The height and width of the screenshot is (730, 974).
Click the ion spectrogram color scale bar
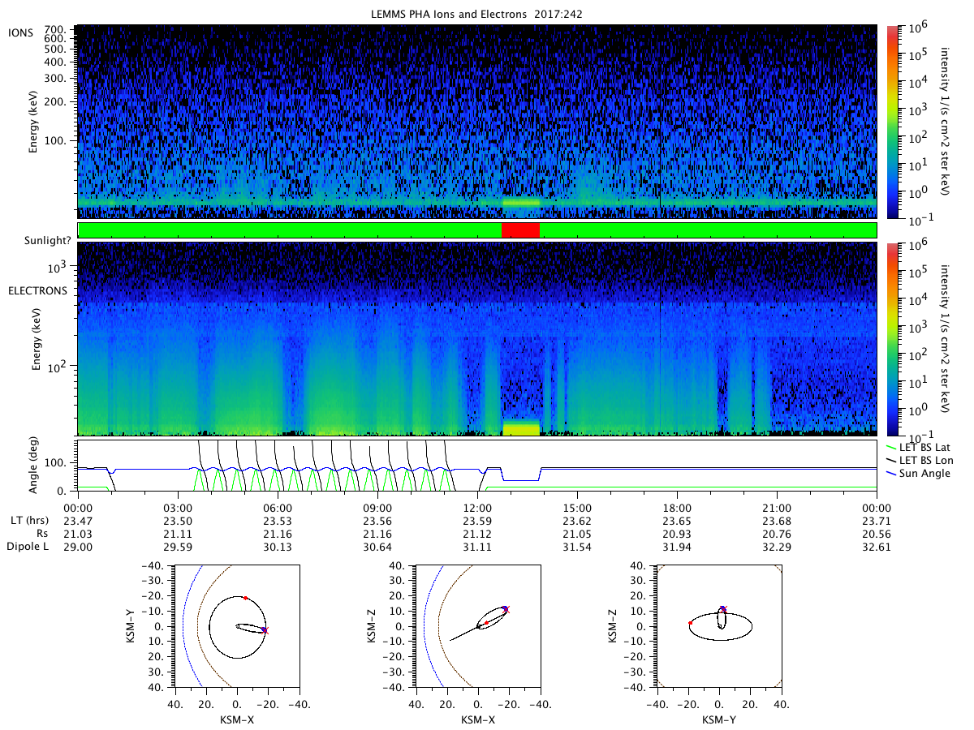click(x=892, y=122)
